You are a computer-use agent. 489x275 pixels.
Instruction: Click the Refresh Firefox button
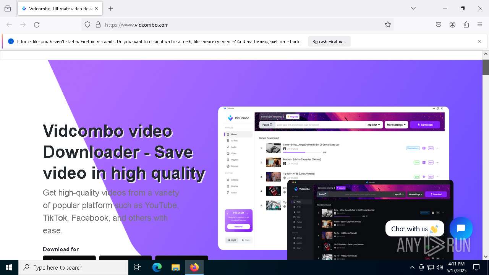[329, 42]
